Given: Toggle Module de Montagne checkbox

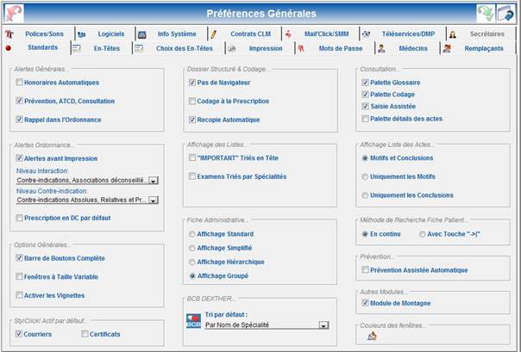Looking at the screenshot, I should tap(365, 303).
